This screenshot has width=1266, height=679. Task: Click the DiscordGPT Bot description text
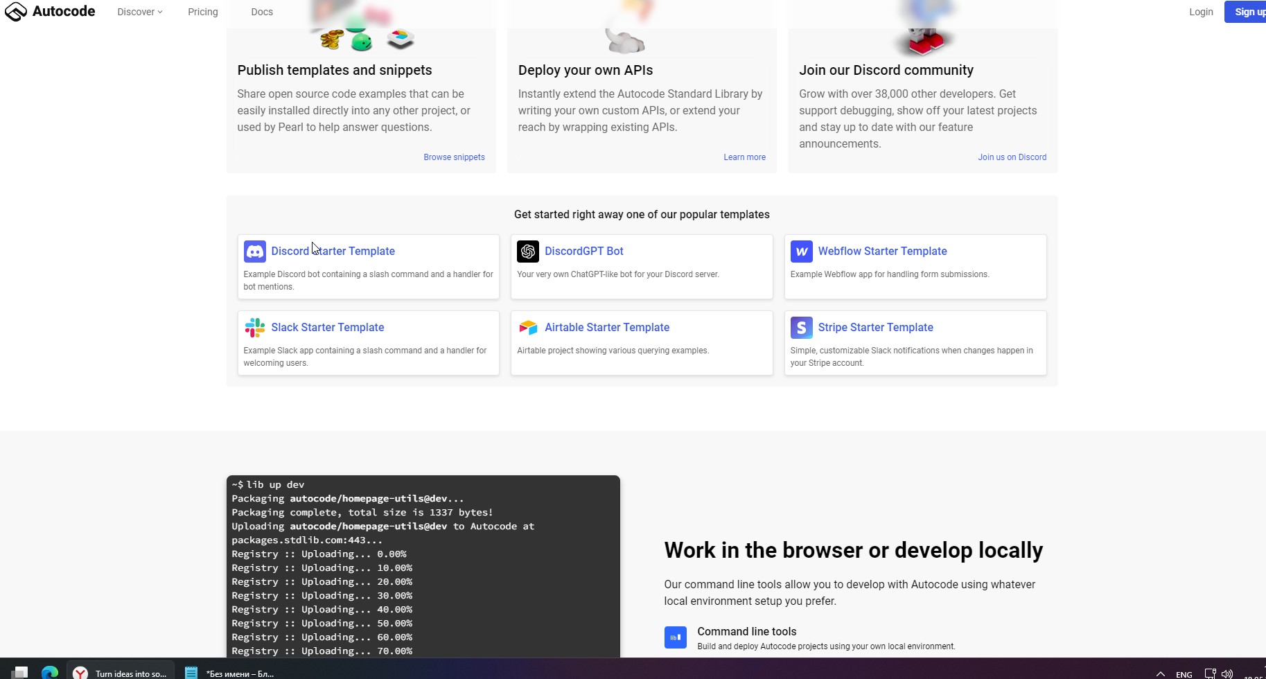pyautogui.click(x=618, y=274)
